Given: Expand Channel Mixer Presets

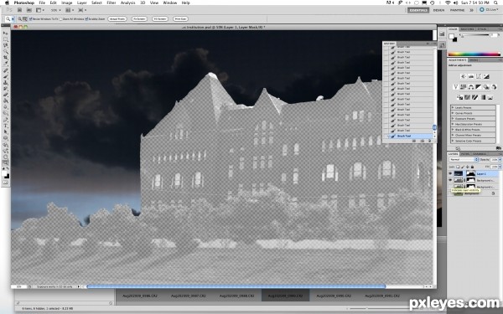Looking at the screenshot, I should pyautogui.click(x=453, y=135).
